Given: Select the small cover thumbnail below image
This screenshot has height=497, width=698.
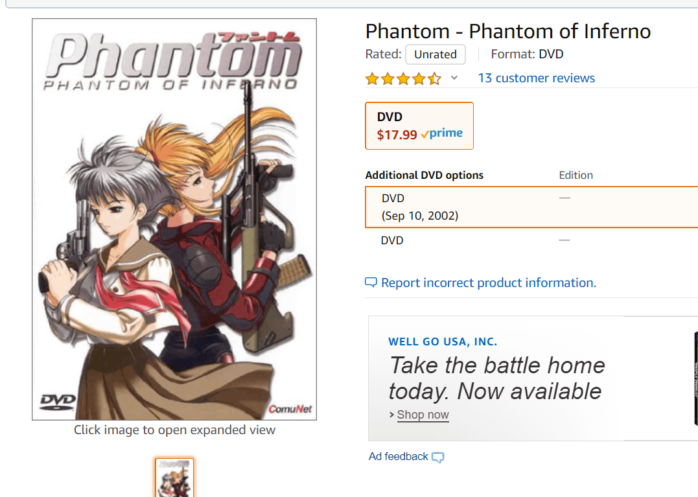Looking at the screenshot, I should coord(174,478).
